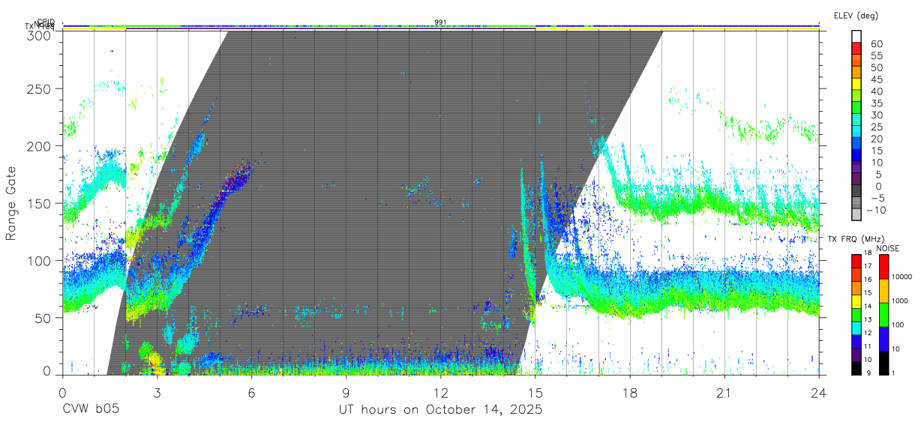The image size is (921, 425).
Task: Click the "21" tick on UT hours axis
Action: click(x=724, y=393)
